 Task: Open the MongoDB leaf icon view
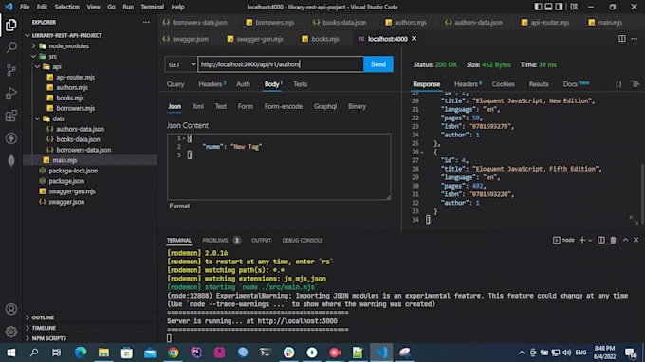tap(11, 161)
